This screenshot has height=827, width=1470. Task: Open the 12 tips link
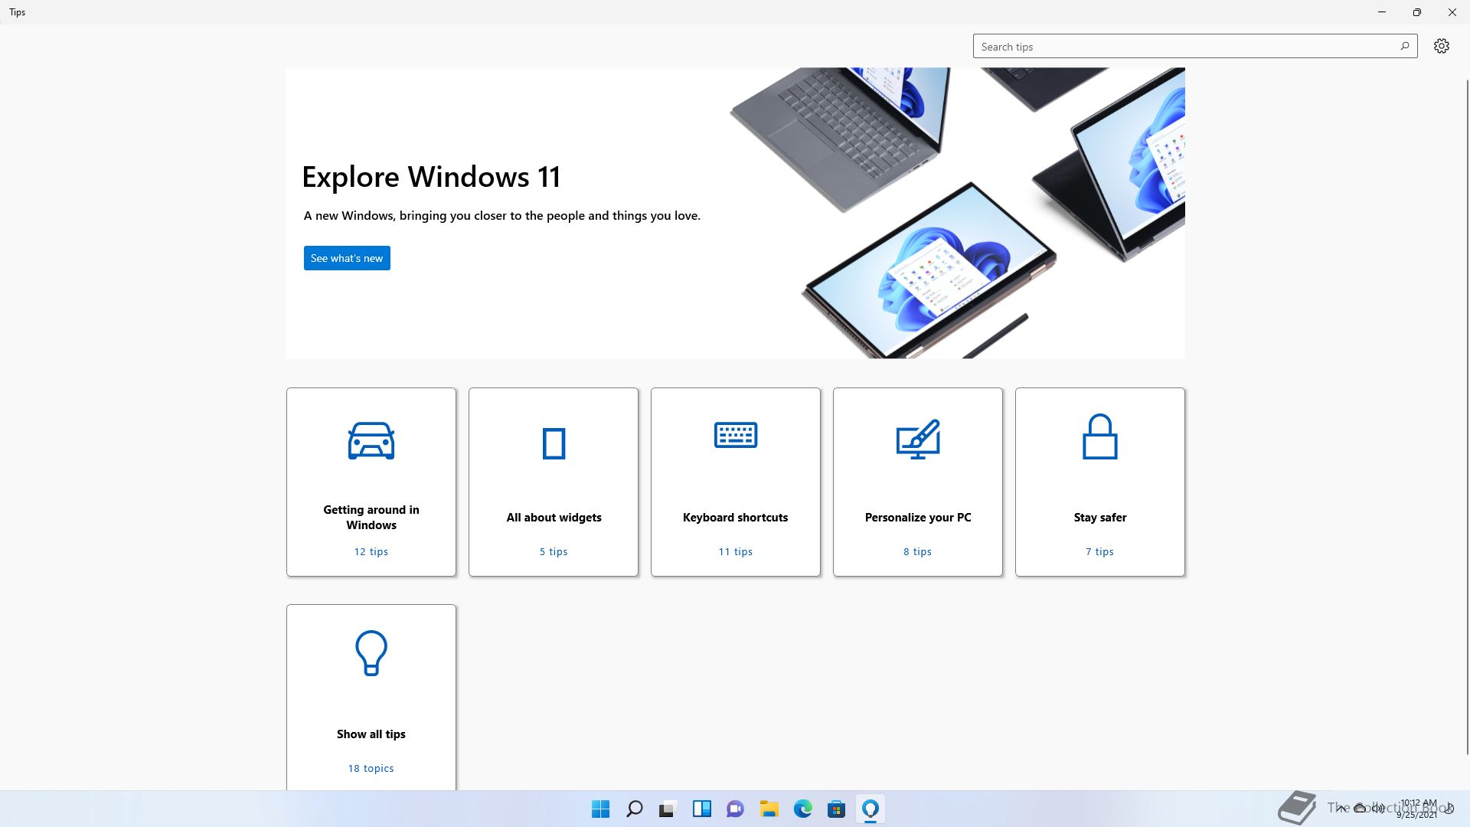tap(371, 551)
